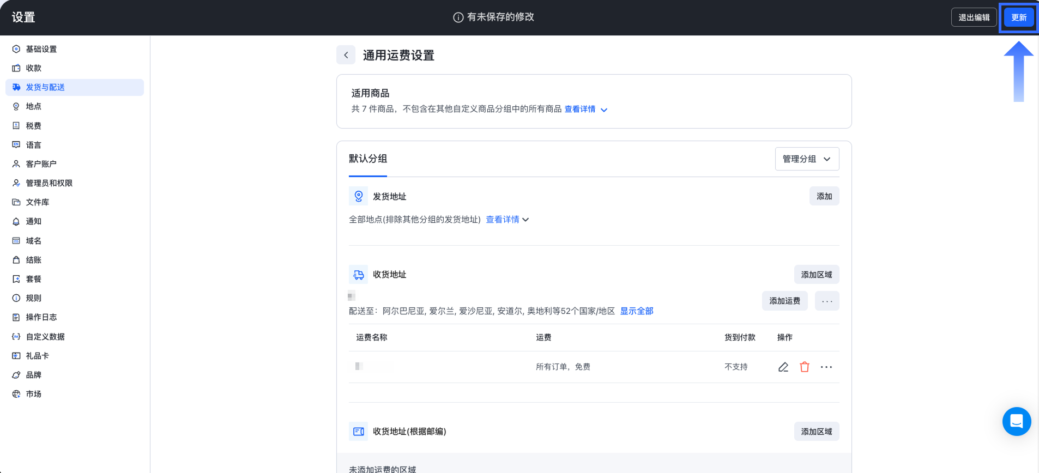
Task: Open the blue chat support bubble
Action: [1016, 421]
